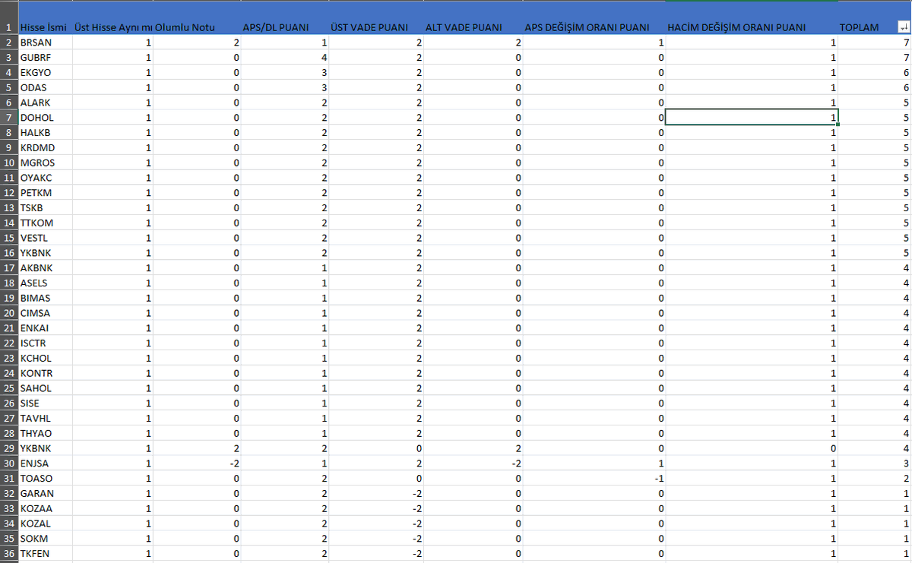The height and width of the screenshot is (563, 912).
Task: Click the BRSAN stock name cell
Action: point(44,43)
